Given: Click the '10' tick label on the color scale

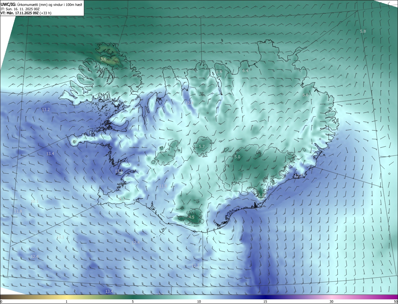Looking at the screenshot, I should [199, 302].
